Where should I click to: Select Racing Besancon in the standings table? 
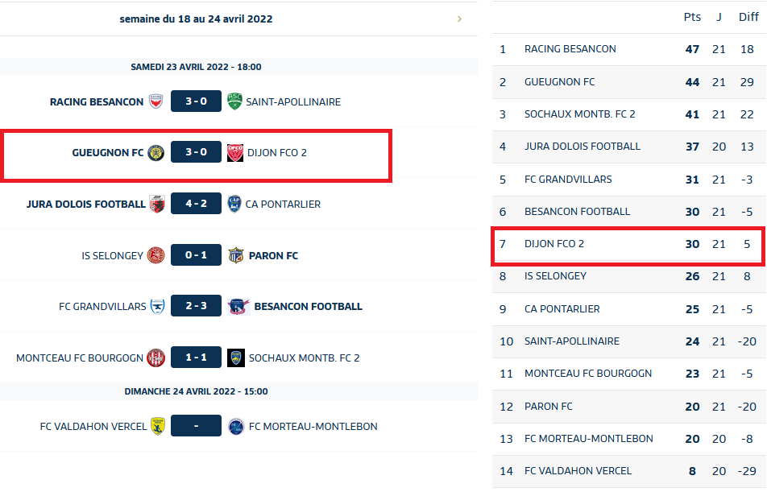click(570, 49)
